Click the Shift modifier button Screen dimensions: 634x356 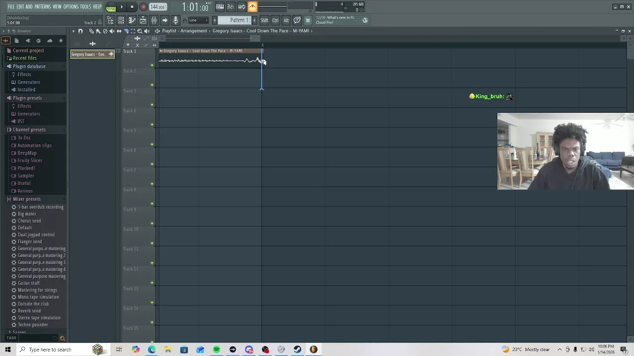264,20
